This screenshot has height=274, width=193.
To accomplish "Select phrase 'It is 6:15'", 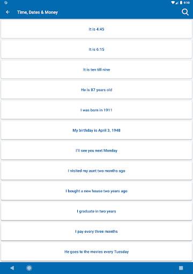I will point(96,49).
